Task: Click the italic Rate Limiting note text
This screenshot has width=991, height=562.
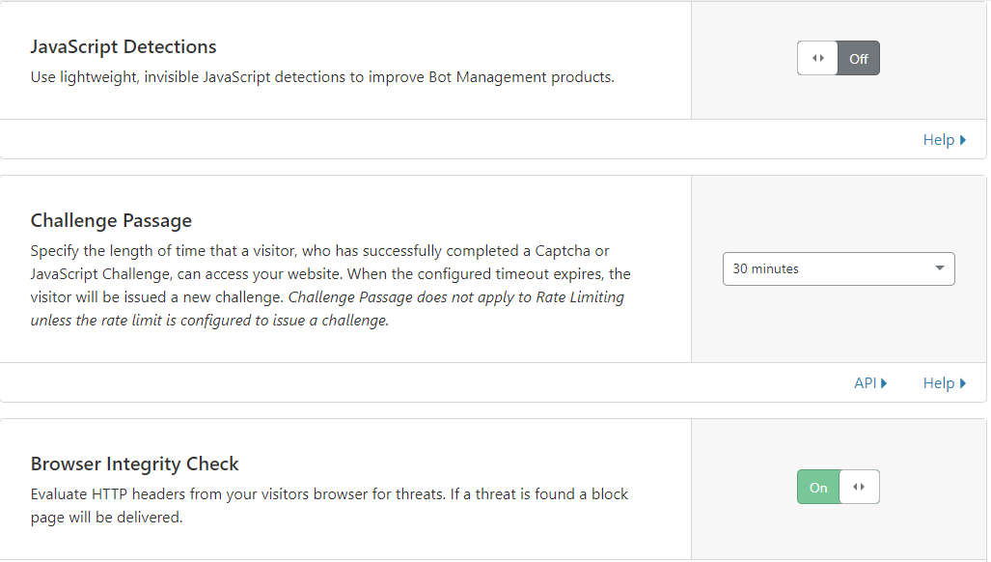Action: coord(327,308)
